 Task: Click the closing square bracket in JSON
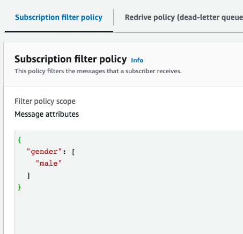coord(28,175)
